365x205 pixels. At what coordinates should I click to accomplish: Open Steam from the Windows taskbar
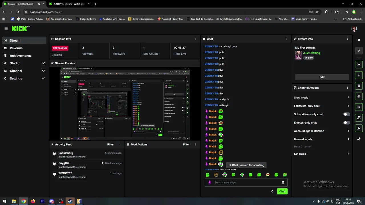click(70, 201)
